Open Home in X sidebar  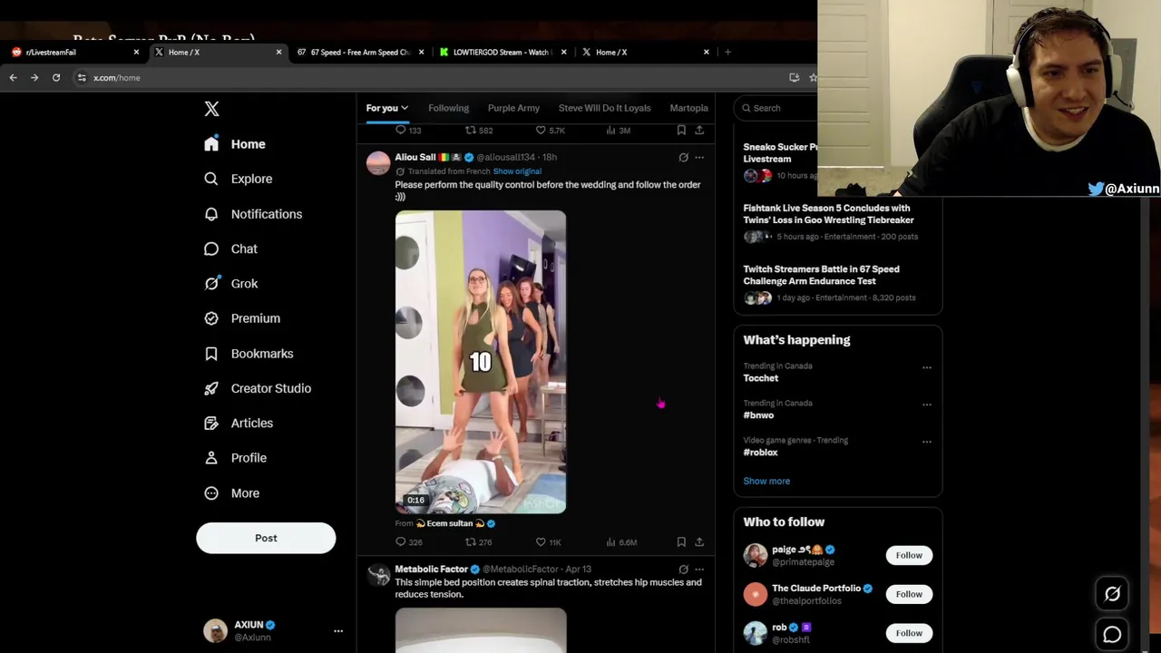(235, 144)
